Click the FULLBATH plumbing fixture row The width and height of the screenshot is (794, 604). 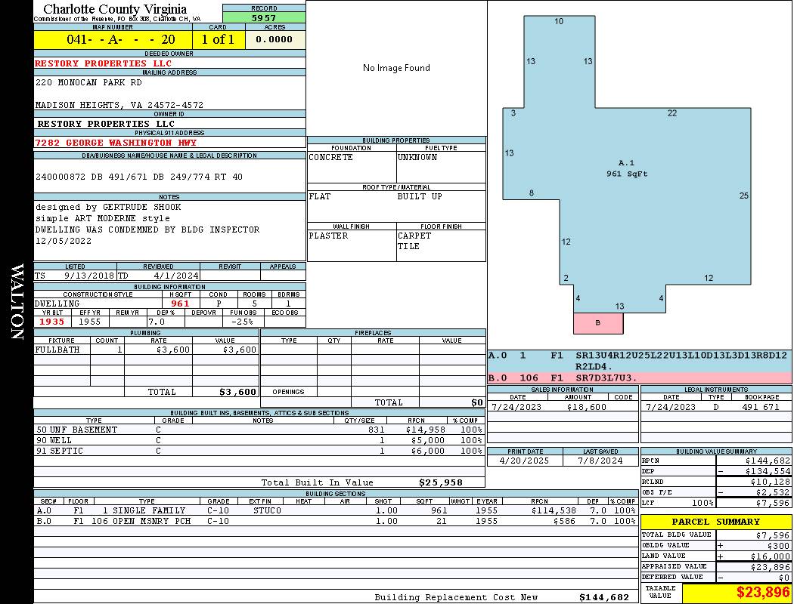point(146,350)
